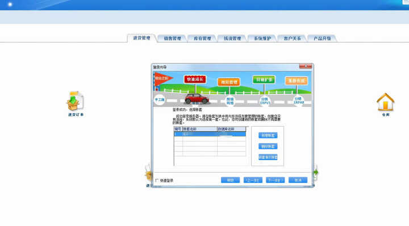Click the light-orange rightmost signpost

tap(296, 81)
